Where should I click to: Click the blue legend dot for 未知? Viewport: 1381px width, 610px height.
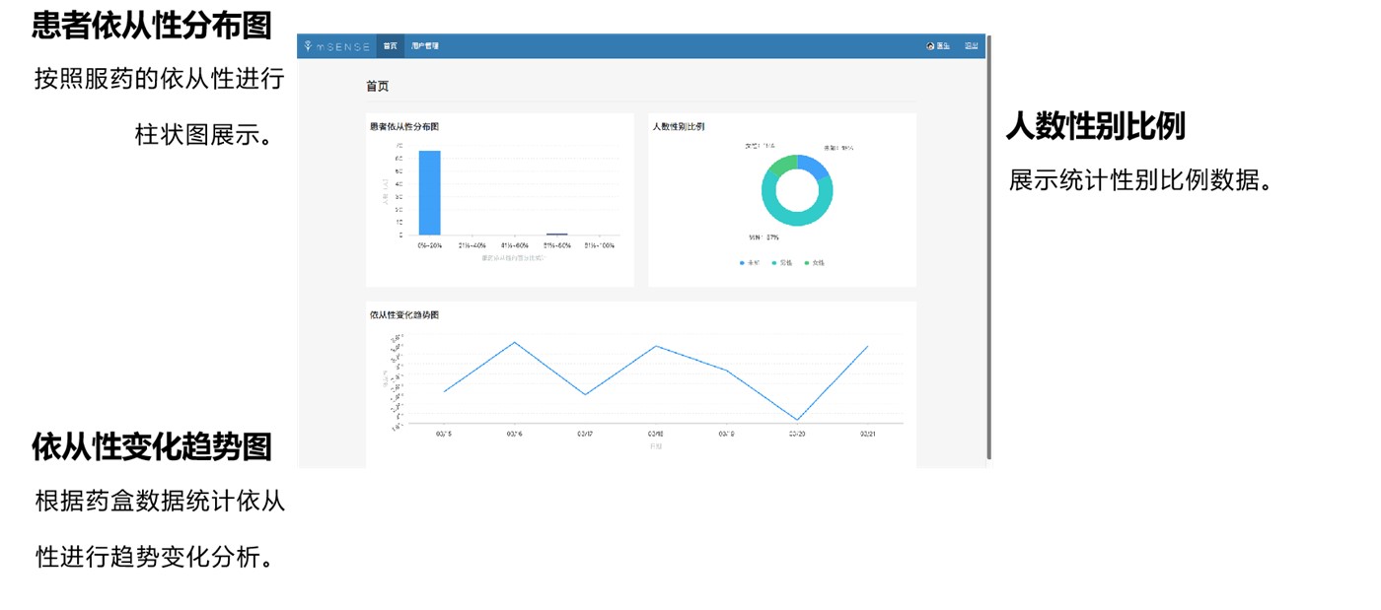click(742, 263)
